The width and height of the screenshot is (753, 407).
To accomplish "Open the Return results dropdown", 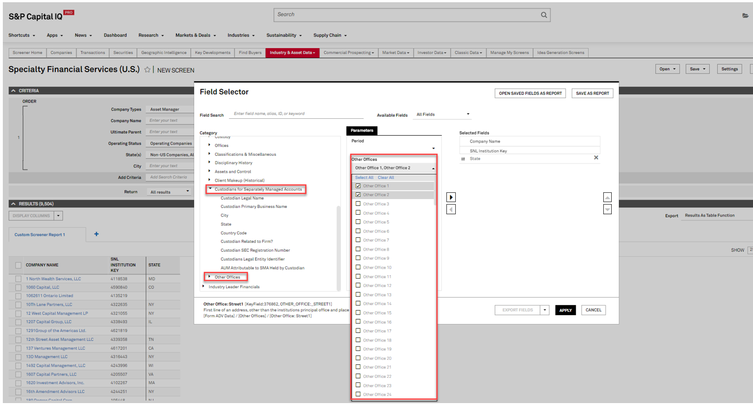I will pyautogui.click(x=170, y=192).
